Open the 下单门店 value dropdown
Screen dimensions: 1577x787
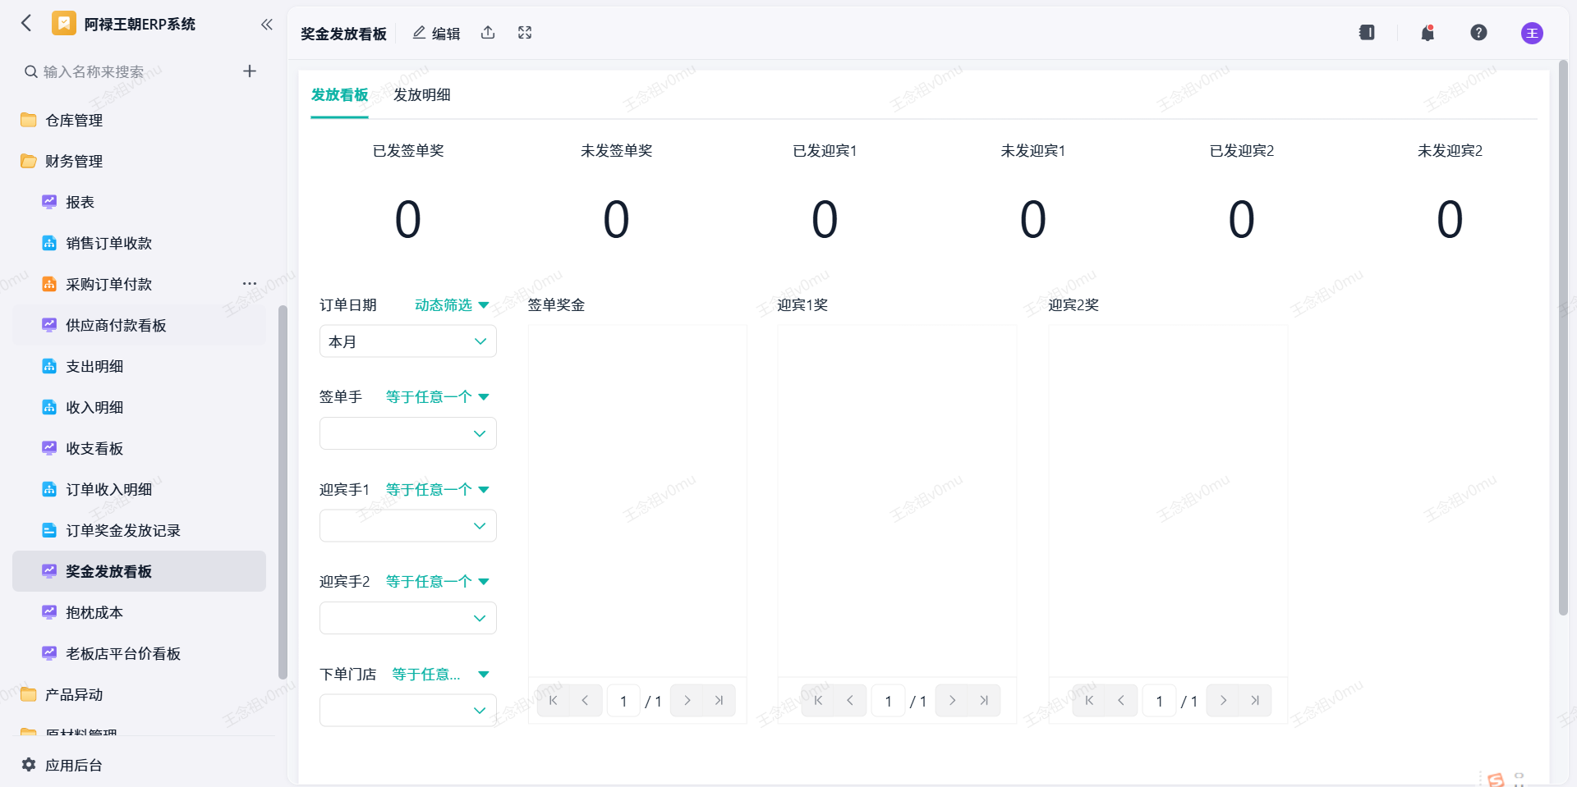[407, 711]
